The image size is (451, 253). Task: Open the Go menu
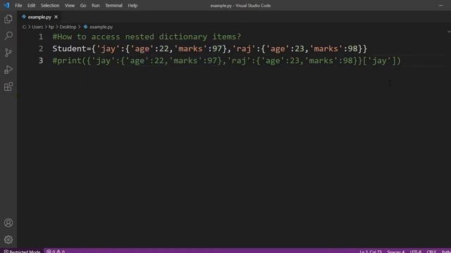[83, 6]
